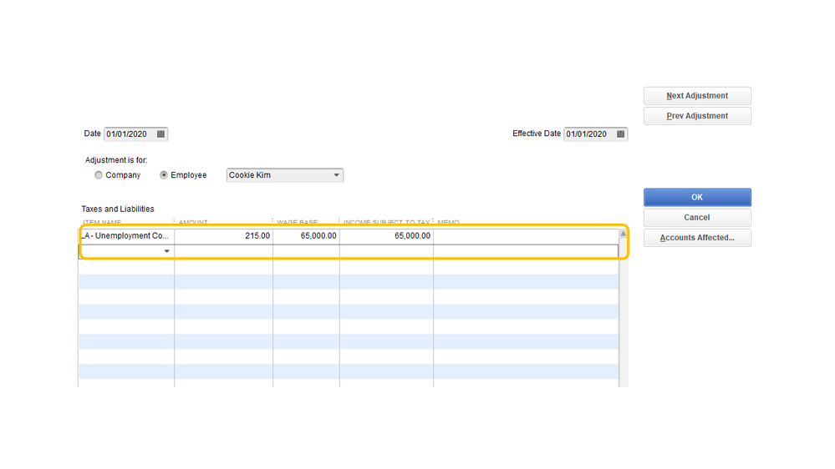Click the 65,000.00 wage base cell

coord(306,235)
